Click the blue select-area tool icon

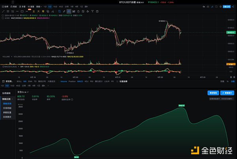[x=60, y=11]
